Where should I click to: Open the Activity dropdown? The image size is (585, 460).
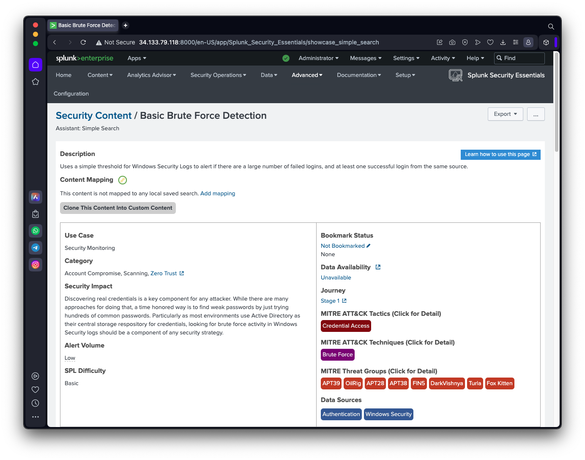click(x=443, y=58)
